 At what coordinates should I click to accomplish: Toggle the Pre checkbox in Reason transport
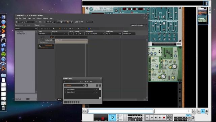(118, 117)
